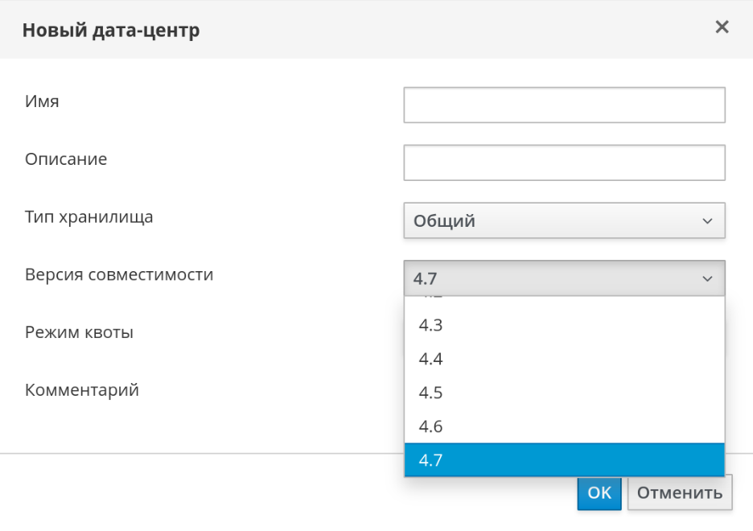The image size is (753, 531).
Task: Click the partially hidden option above 4.3
Action: 564,300
